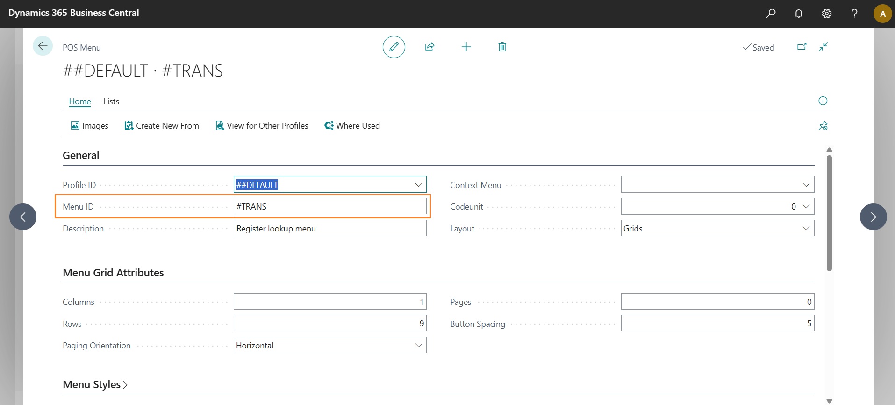Open the search magnifier icon
Image resolution: width=895 pixels, height=405 pixels.
coord(770,14)
